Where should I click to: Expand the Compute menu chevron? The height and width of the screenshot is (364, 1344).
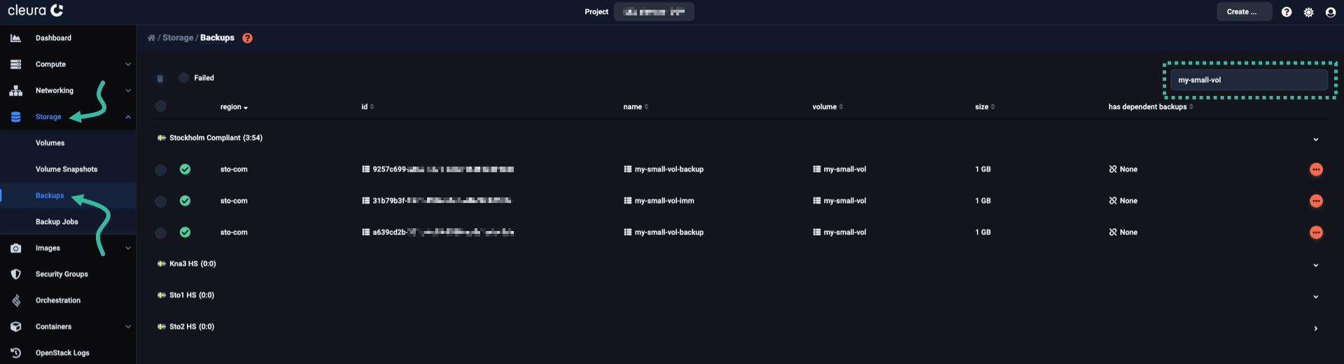pyautogui.click(x=128, y=64)
